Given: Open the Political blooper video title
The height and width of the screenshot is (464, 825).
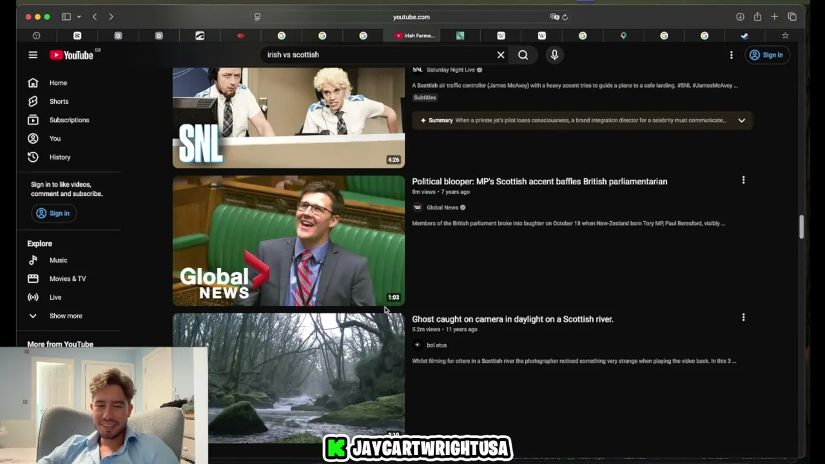Looking at the screenshot, I should 539,182.
